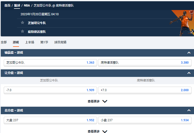The width and height of the screenshot is (194, 133).
Task: Bet on 底特律活塞队 moneyline at 3.380
Action: [x=144, y=63]
